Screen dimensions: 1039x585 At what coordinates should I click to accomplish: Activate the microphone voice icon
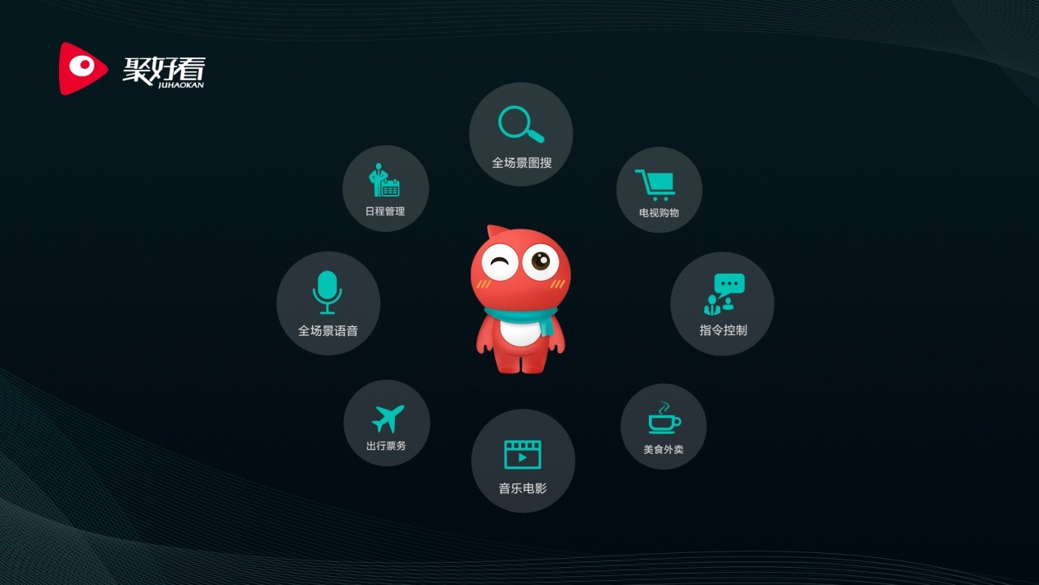[x=327, y=292]
